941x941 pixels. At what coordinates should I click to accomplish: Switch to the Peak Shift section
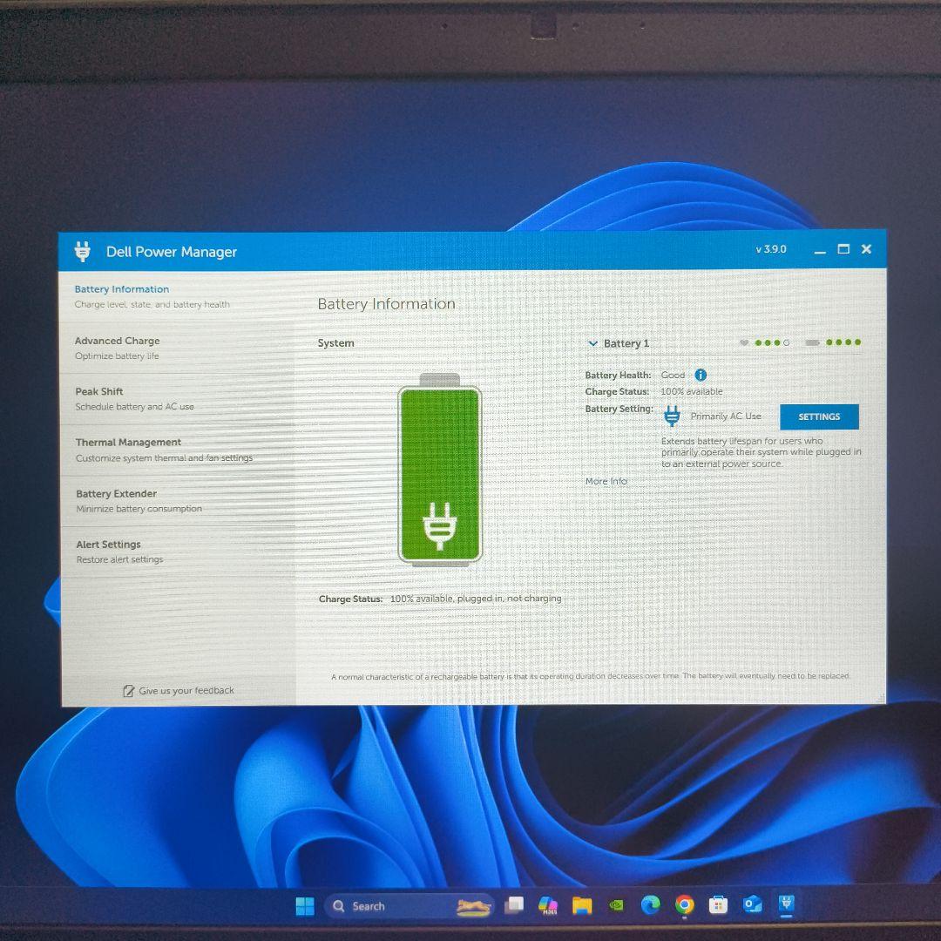tap(98, 391)
